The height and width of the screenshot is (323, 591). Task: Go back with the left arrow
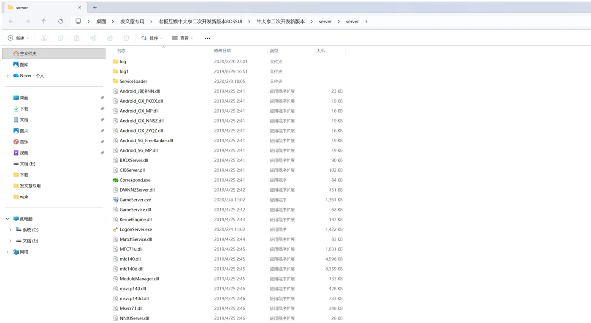(11, 21)
